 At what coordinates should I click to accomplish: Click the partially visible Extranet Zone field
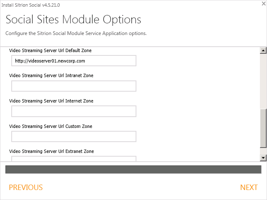(73, 159)
